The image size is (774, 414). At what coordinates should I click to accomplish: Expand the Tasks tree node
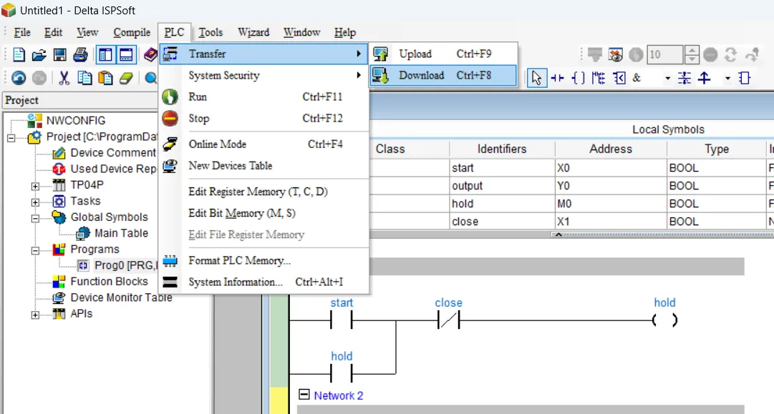click(x=36, y=202)
